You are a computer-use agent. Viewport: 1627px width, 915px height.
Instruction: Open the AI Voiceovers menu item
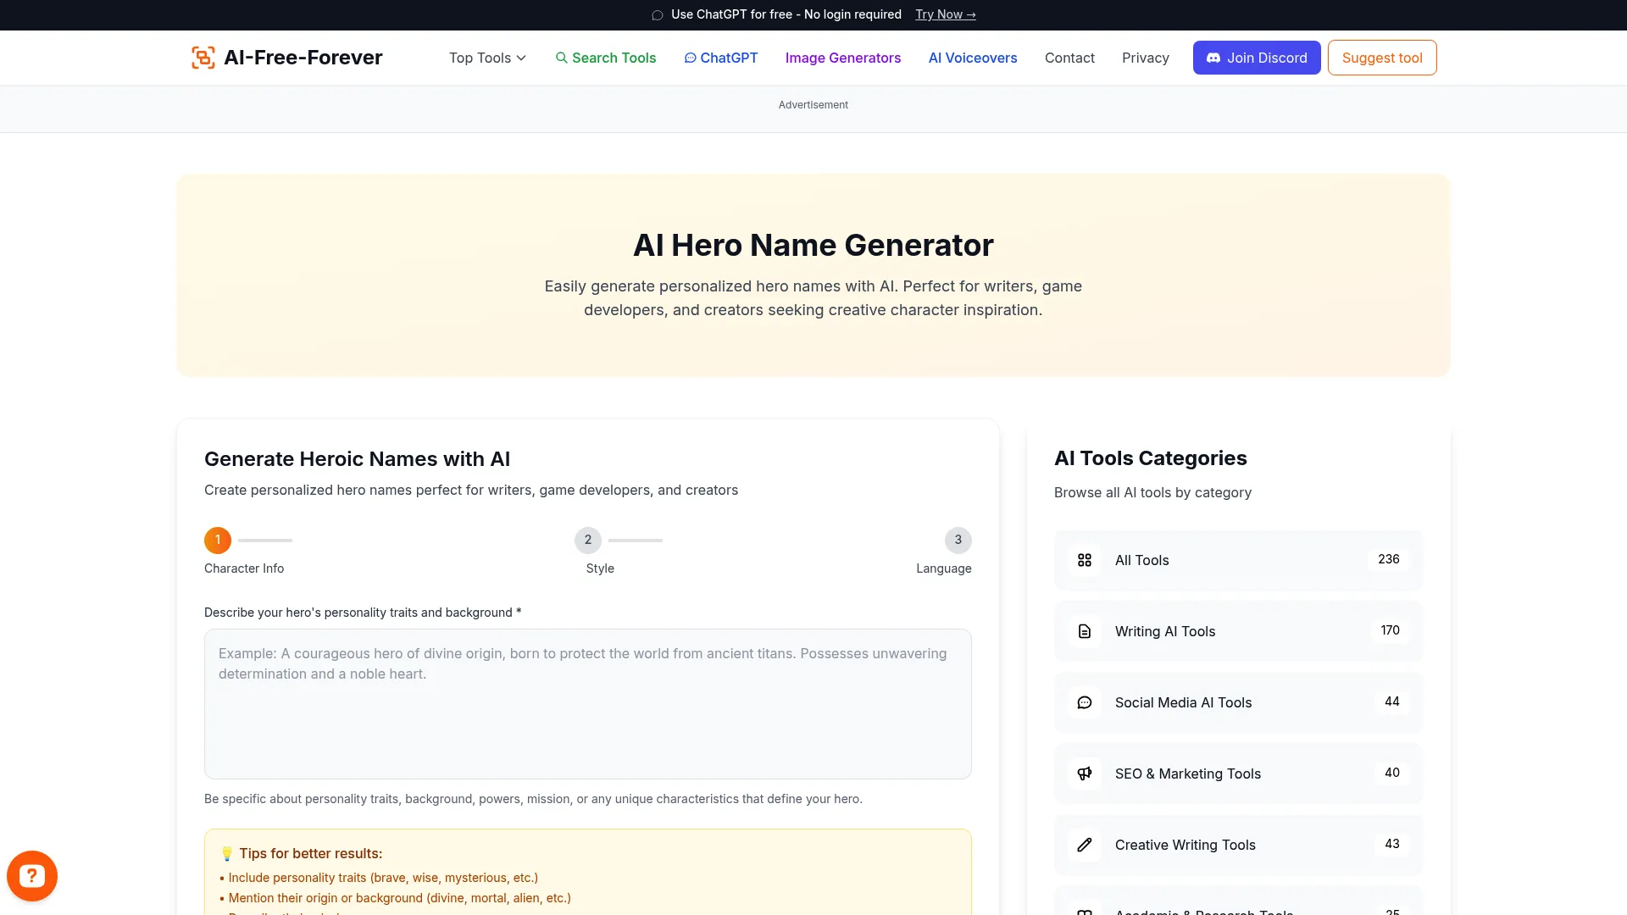click(x=972, y=58)
